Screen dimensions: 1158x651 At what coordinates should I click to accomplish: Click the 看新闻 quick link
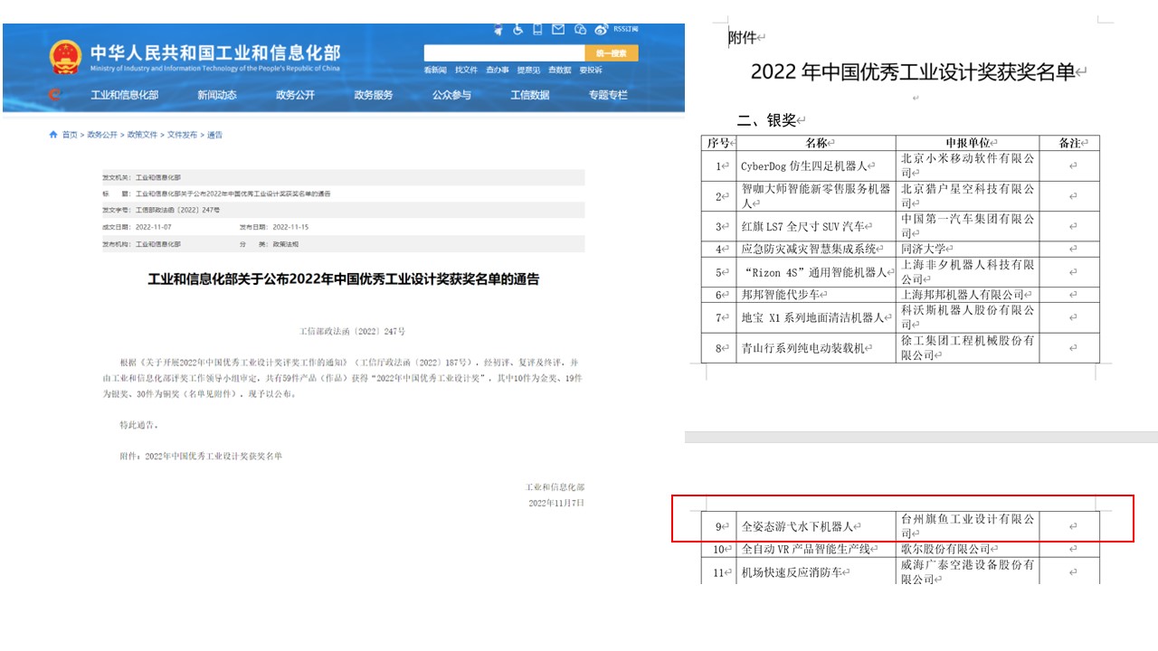[x=435, y=70]
